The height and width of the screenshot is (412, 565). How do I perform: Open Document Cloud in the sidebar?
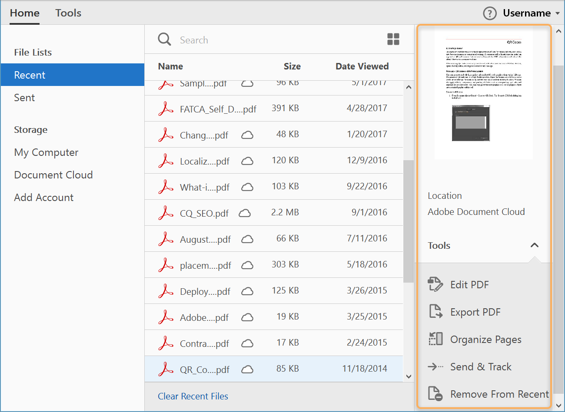(53, 175)
